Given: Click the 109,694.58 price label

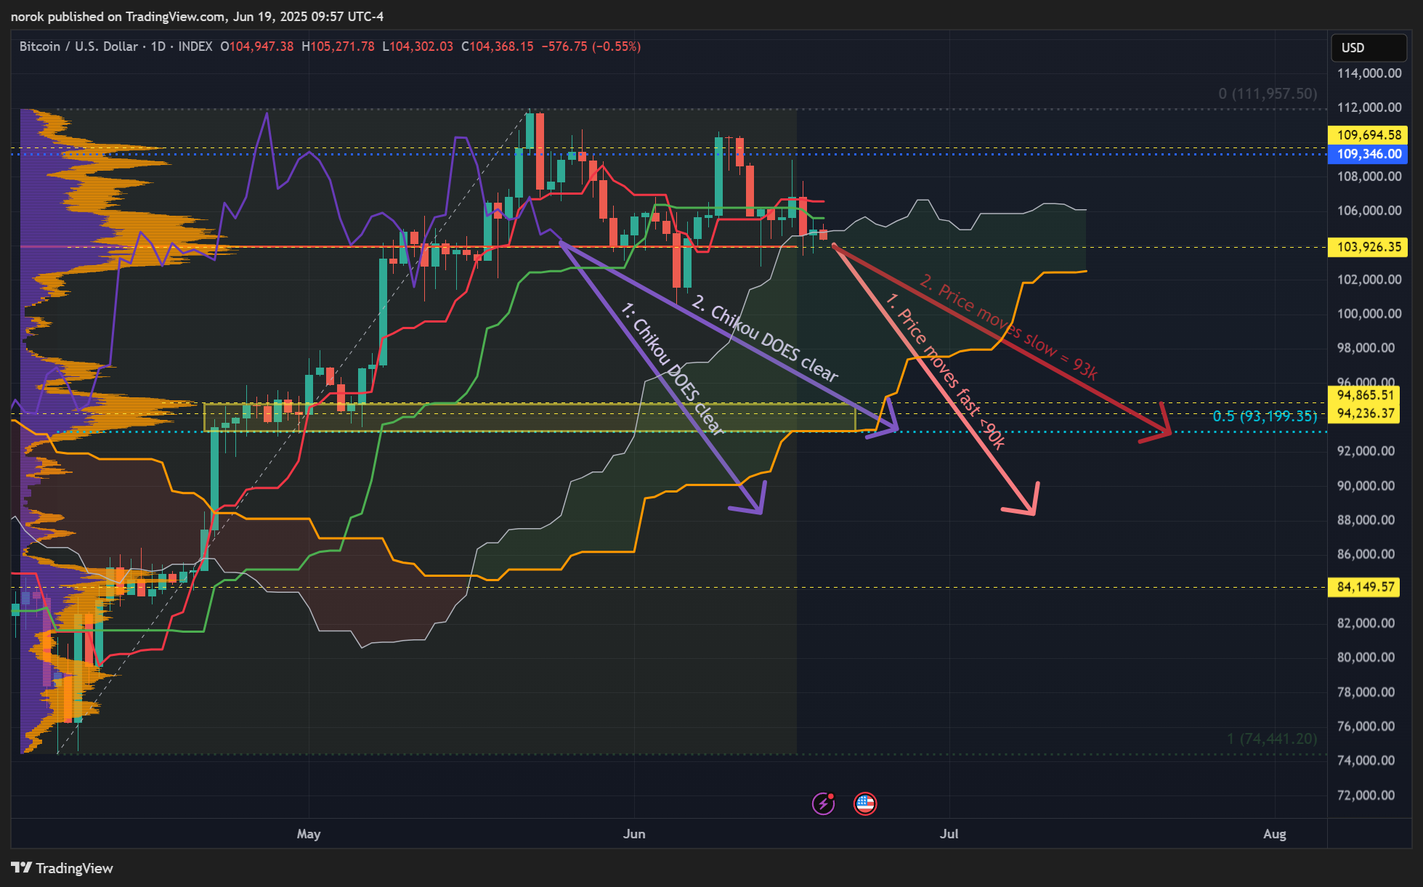Looking at the screenshot, I should [x=1367, y=135].
